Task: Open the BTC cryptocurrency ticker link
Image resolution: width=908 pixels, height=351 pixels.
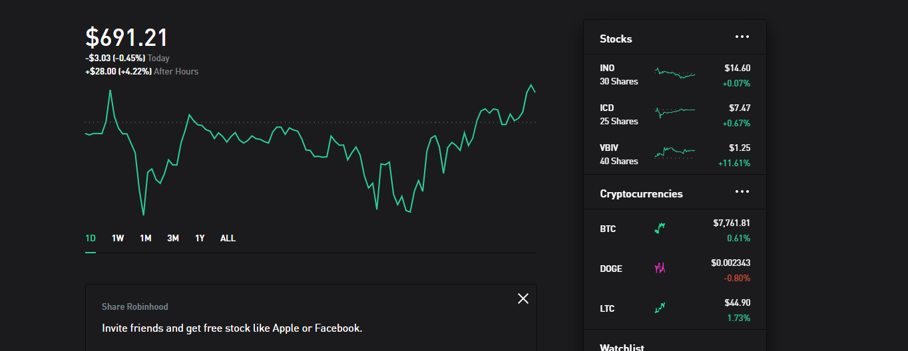Action: coord(608,229)
